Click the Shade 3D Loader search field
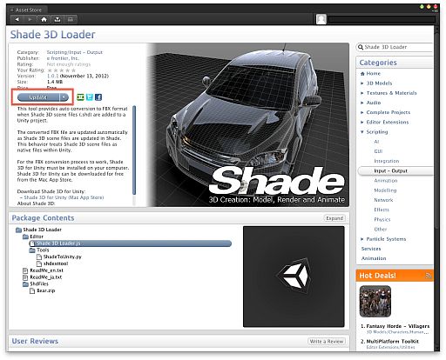 [395, 47]
